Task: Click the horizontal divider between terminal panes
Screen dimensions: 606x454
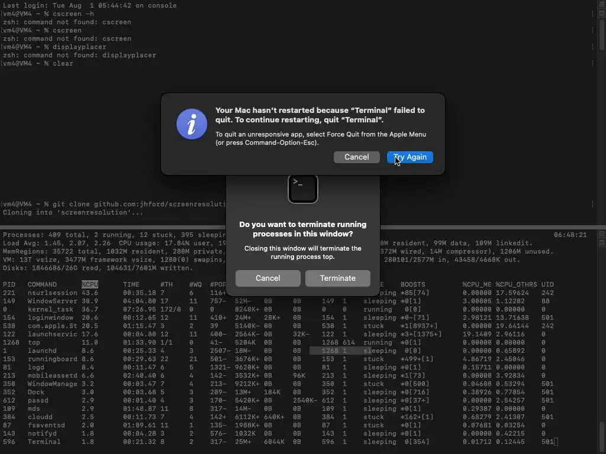Action: pos(303,227)
